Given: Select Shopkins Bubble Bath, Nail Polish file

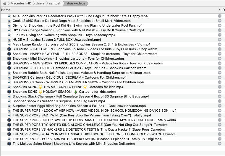Looking at the screenshot, I should click(82, 73).
